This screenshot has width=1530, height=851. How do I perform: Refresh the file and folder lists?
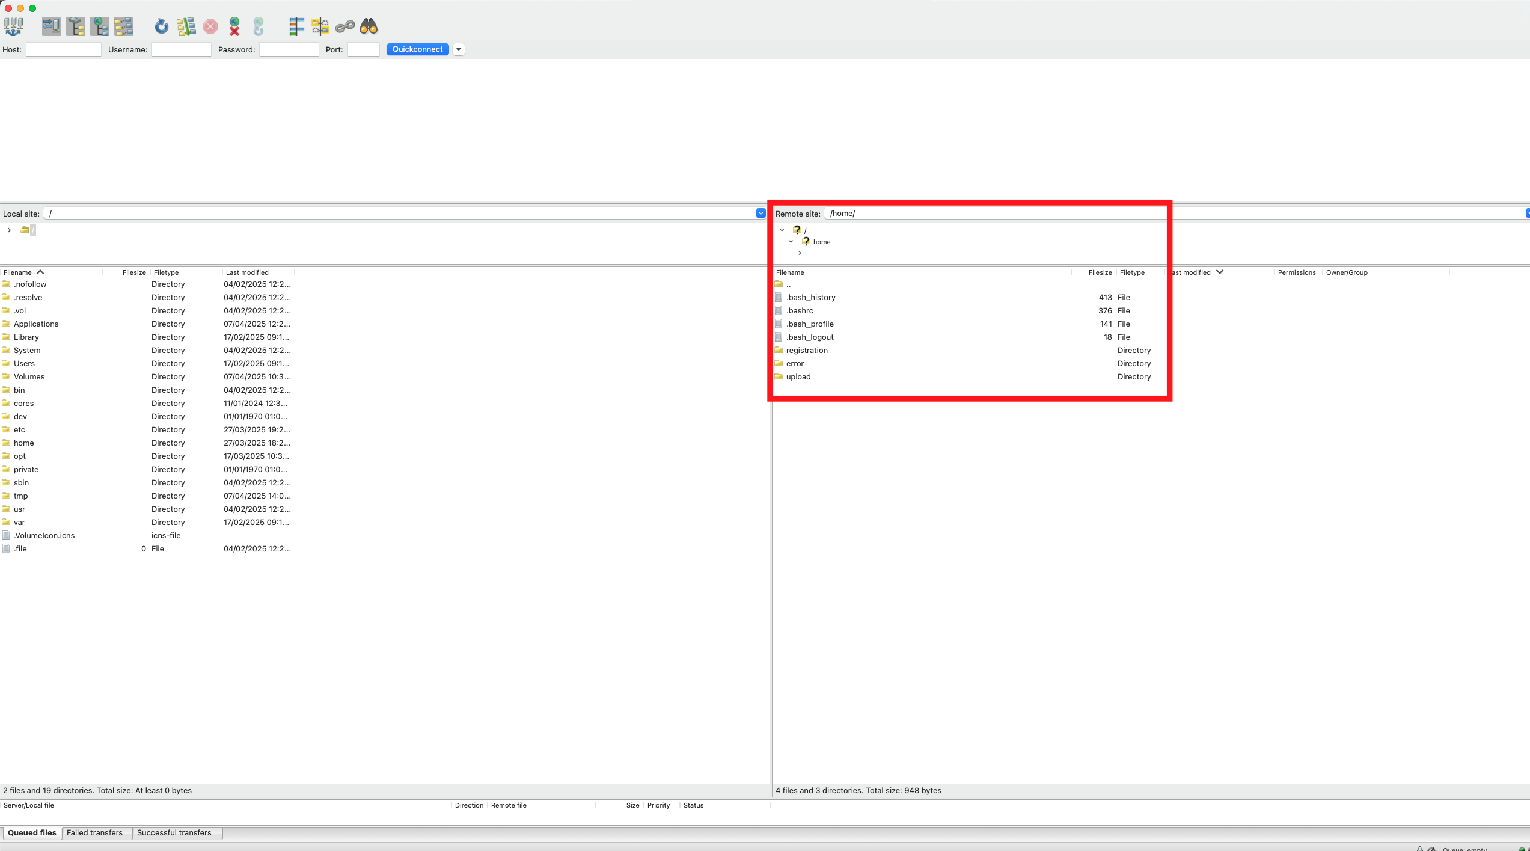161,26
